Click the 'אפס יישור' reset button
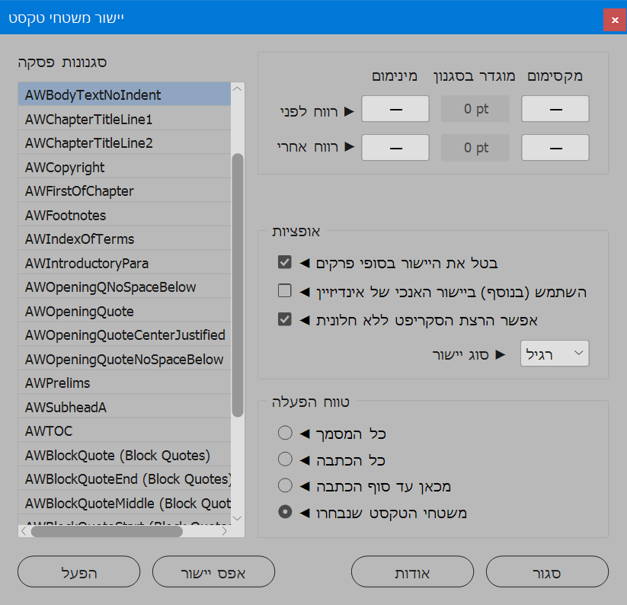This screenshot has height=605, width=627. tap(213, 571)
